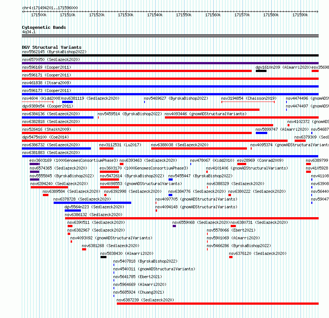
Task: Open the nsv461838 (Itsara2009) label
Action: pyautogui.click(x=47, y=83)
